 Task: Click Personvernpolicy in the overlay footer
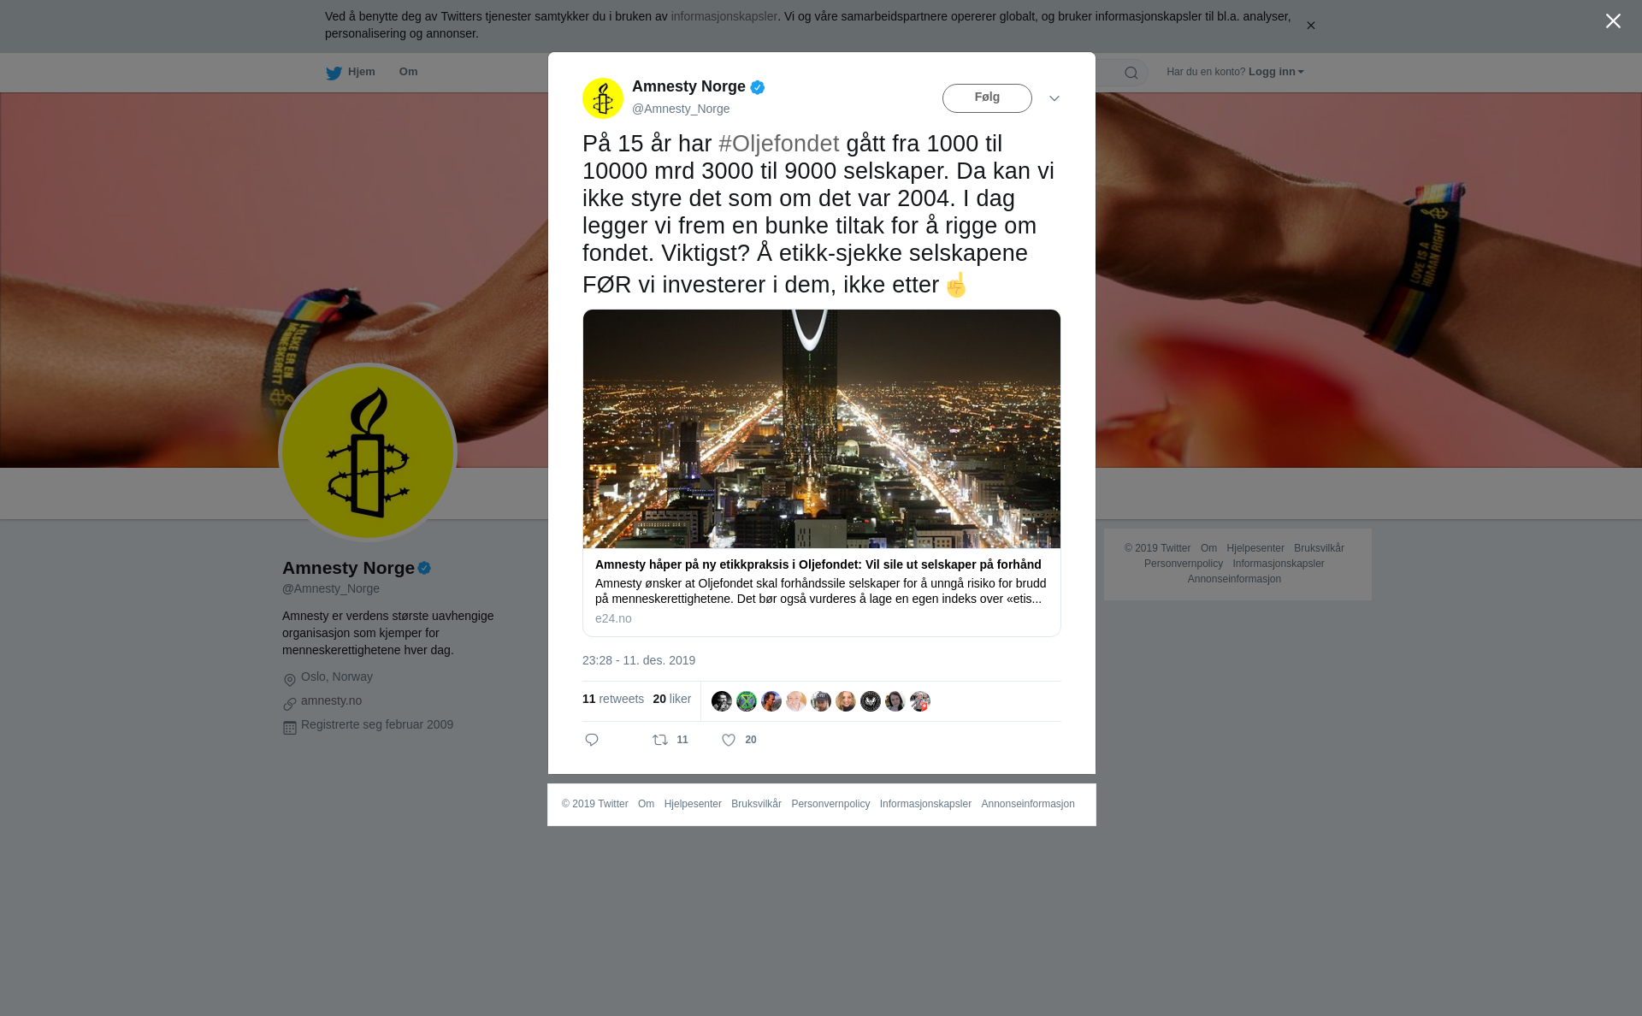[830, 804]
